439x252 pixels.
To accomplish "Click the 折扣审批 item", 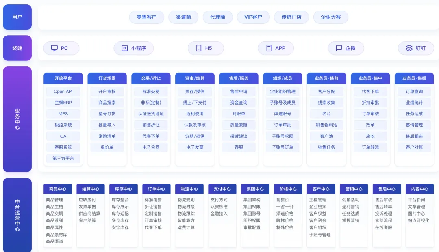I will [370, 103].
